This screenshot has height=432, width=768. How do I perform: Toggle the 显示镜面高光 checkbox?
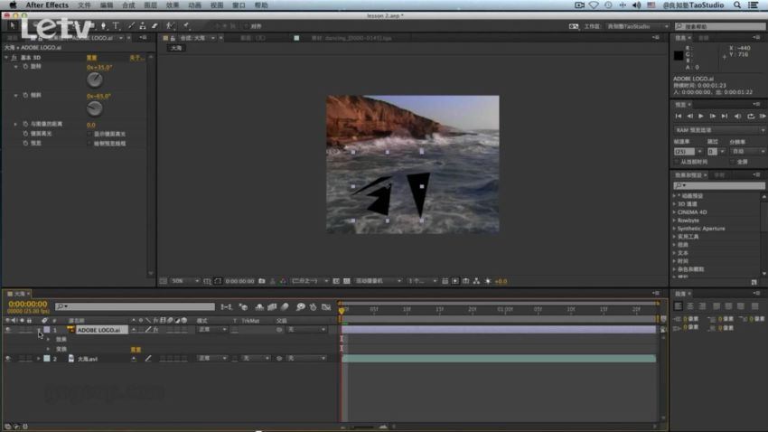click(89, 134)
